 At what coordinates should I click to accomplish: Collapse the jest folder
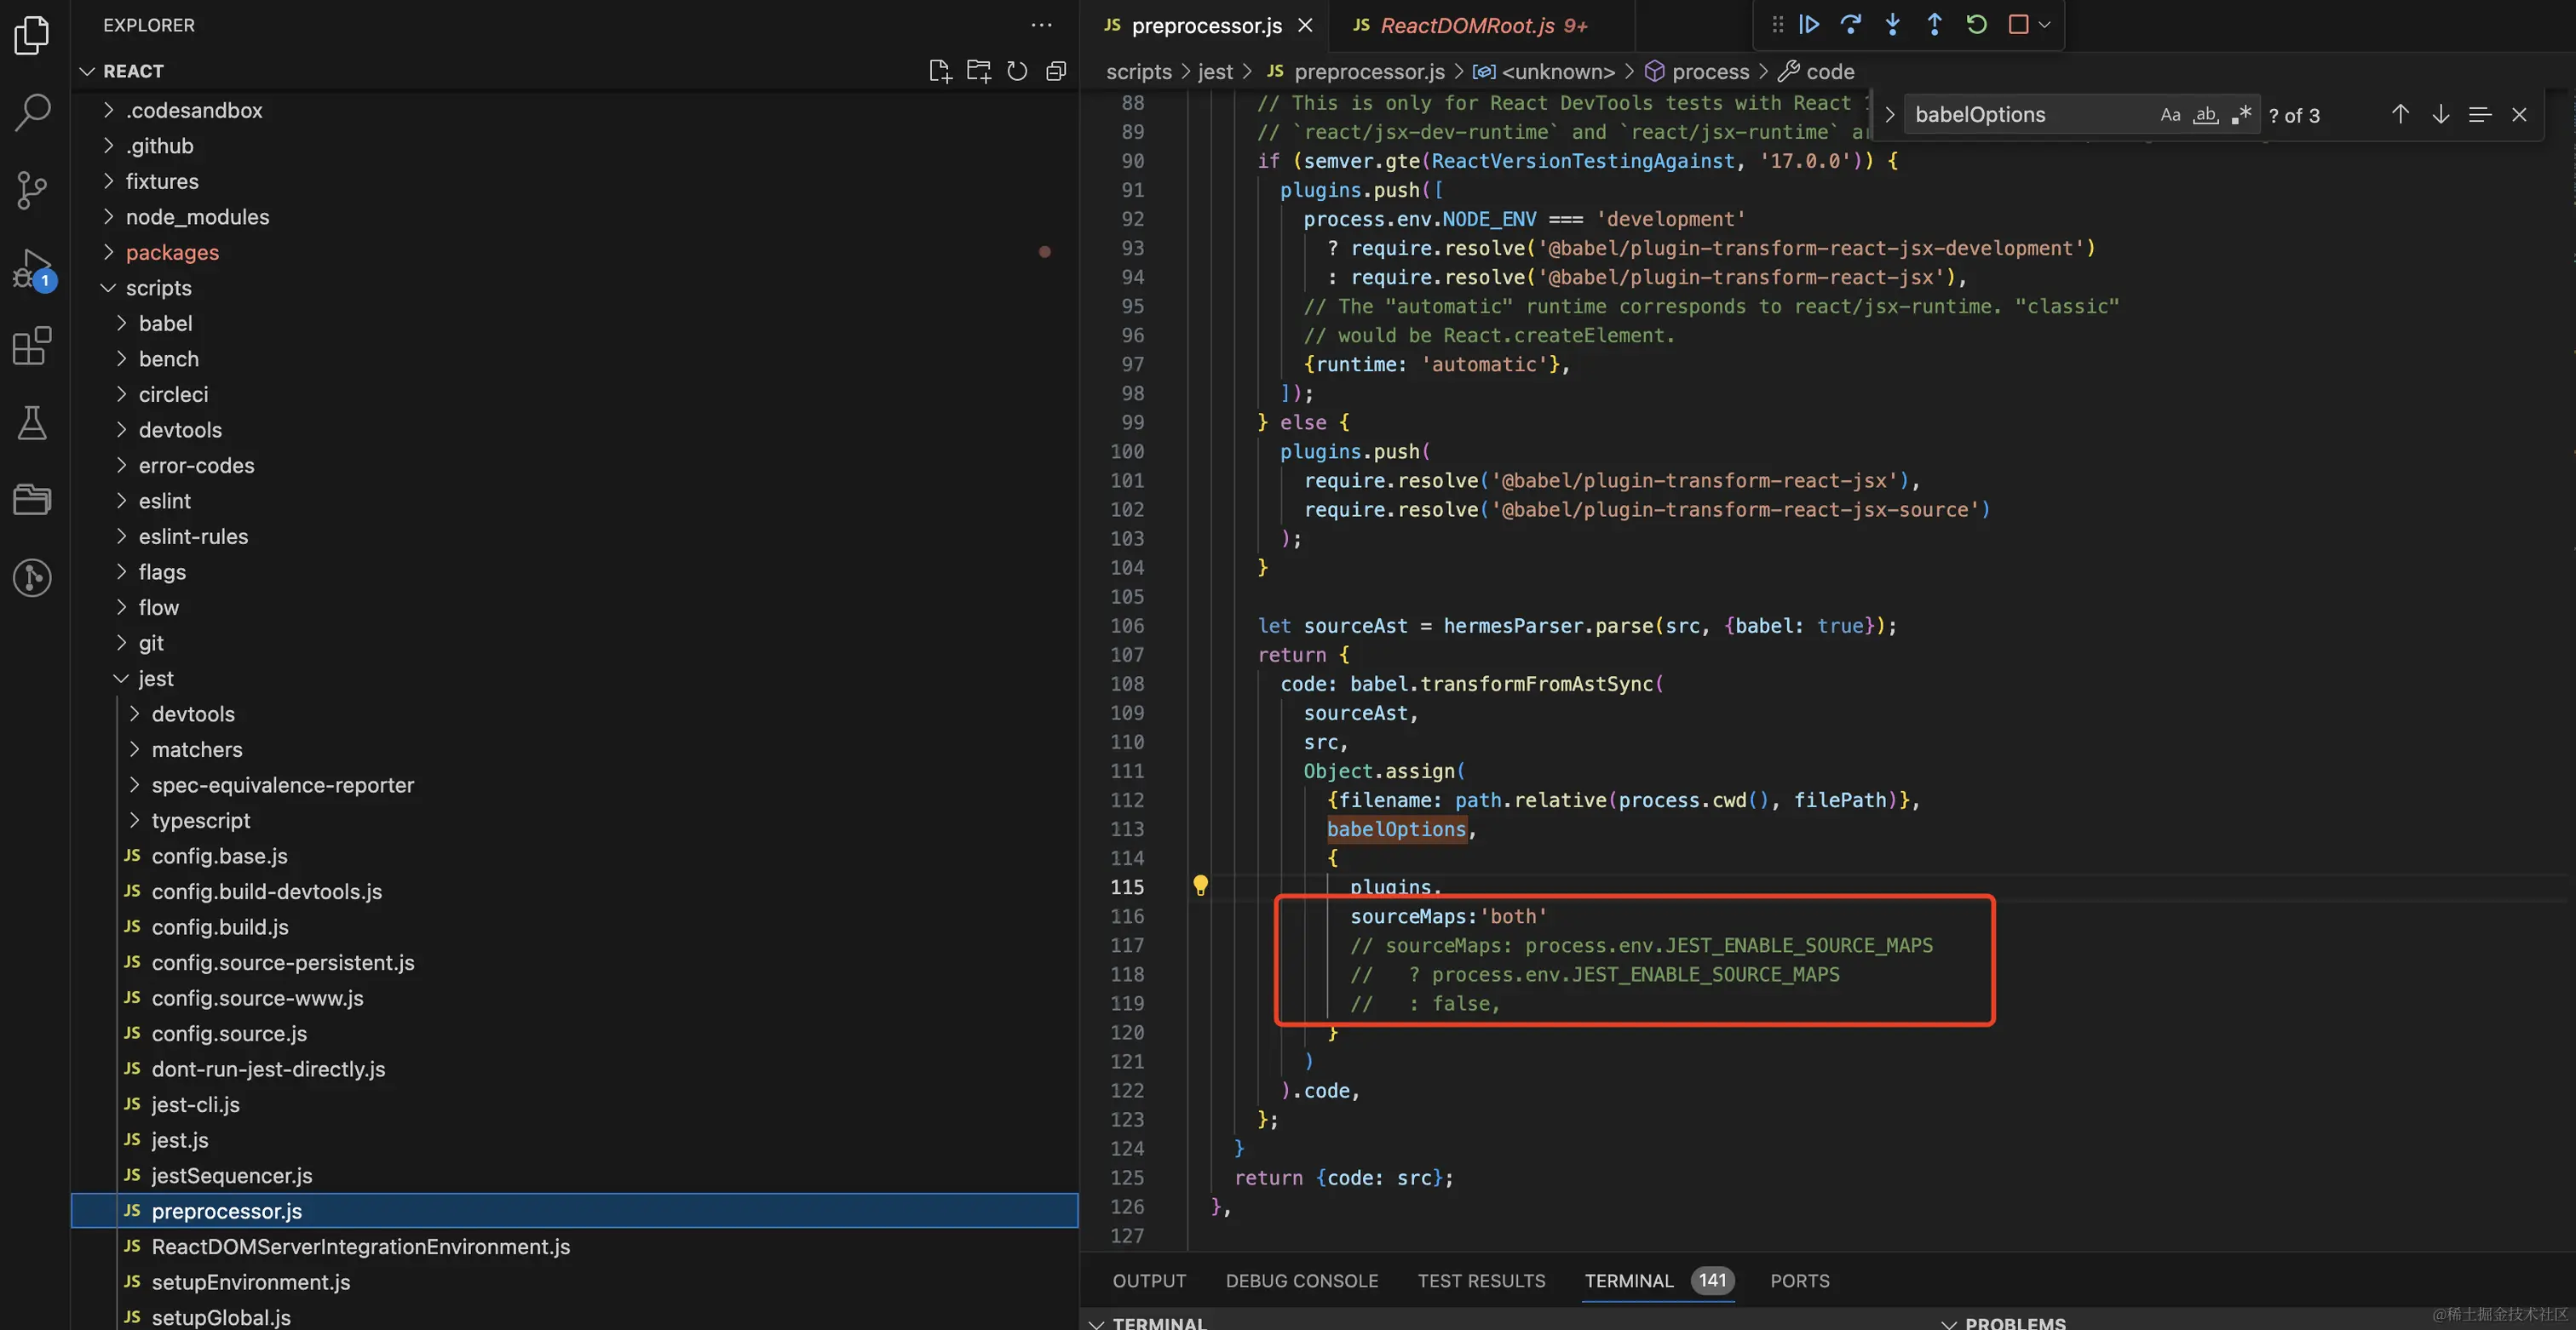pos(155,679)
